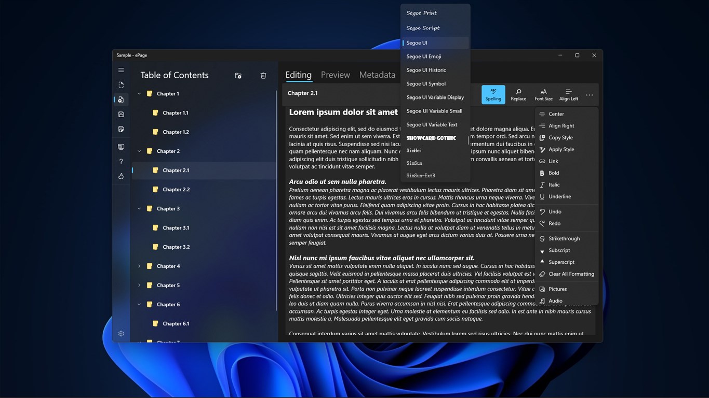
Task: Switch to the Metadata tab
Action: point(378,75)
